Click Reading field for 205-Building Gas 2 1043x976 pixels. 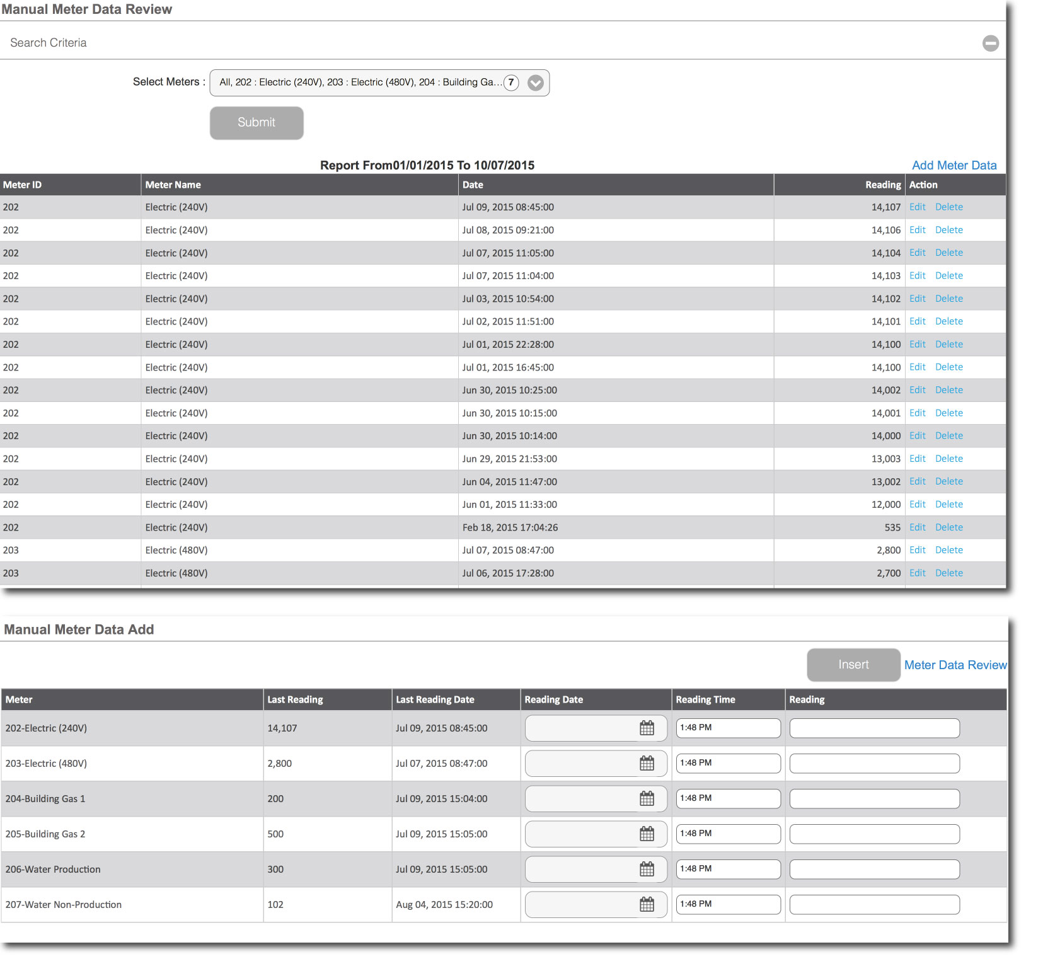[875, 834]
